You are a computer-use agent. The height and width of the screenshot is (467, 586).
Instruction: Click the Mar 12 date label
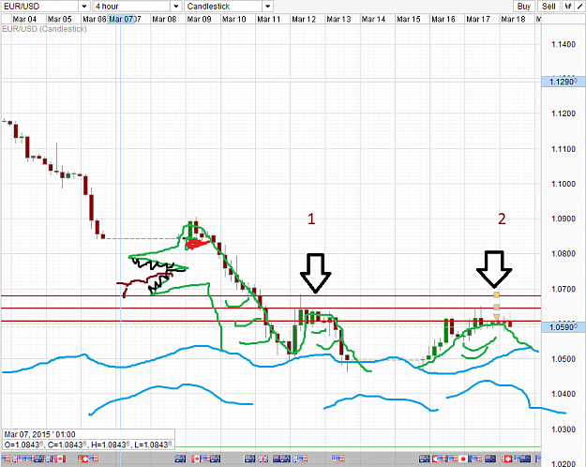304,19
